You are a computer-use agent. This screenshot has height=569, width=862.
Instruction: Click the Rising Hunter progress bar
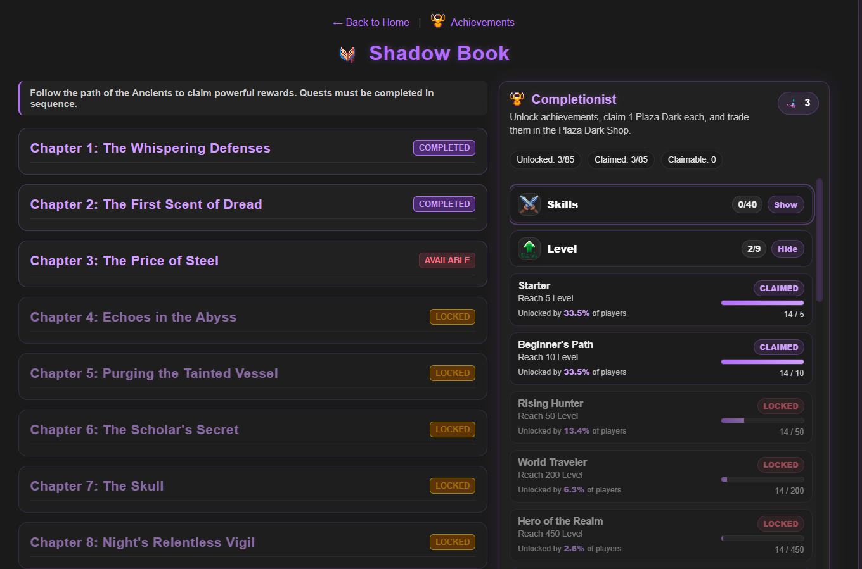click(762, 420)
